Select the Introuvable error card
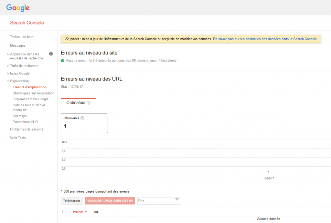The image size is (331, 223). tap(84, 123)
